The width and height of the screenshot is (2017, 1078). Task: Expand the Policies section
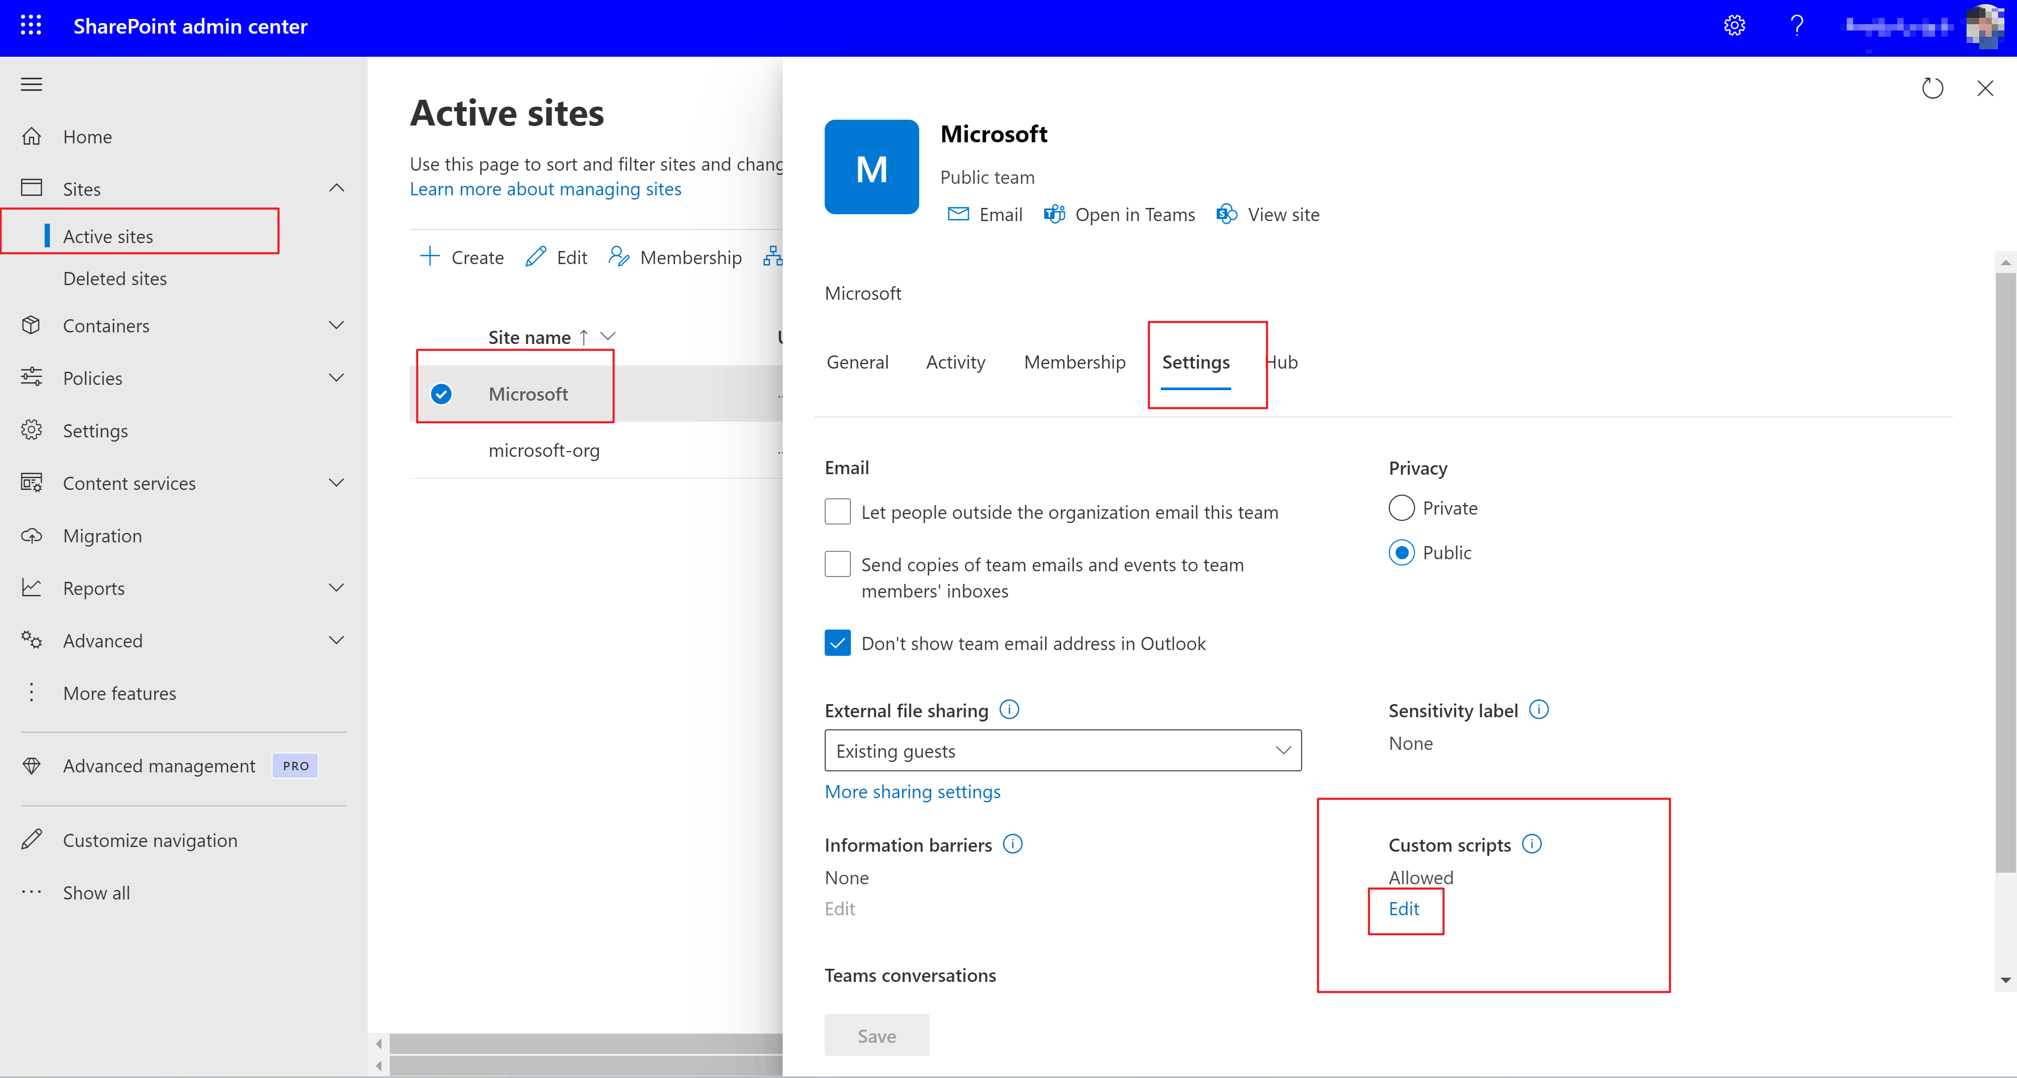pyautogui.click(x=337, y=378)
